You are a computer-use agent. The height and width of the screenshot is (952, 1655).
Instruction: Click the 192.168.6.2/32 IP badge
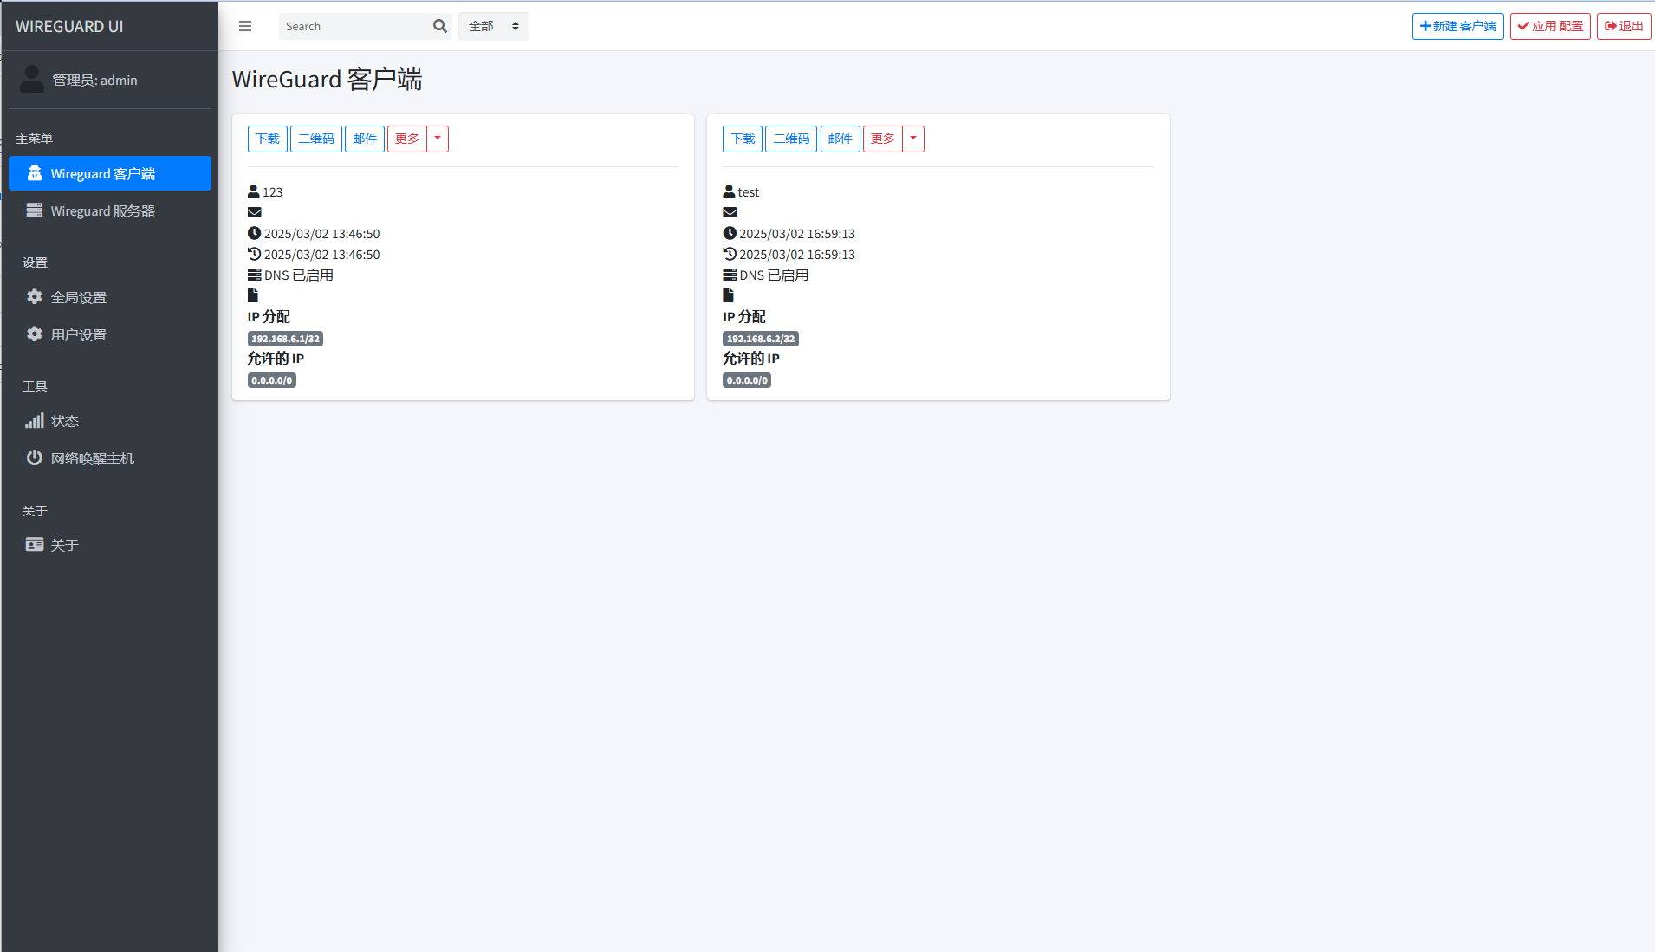761,339
